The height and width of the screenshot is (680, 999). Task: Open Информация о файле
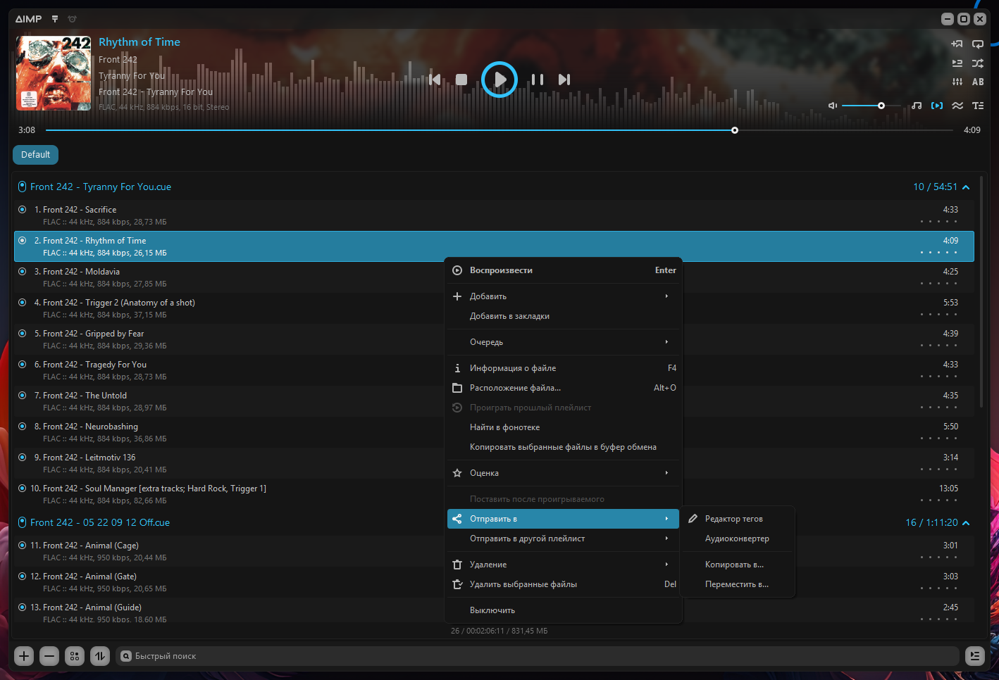pos(564,368)
